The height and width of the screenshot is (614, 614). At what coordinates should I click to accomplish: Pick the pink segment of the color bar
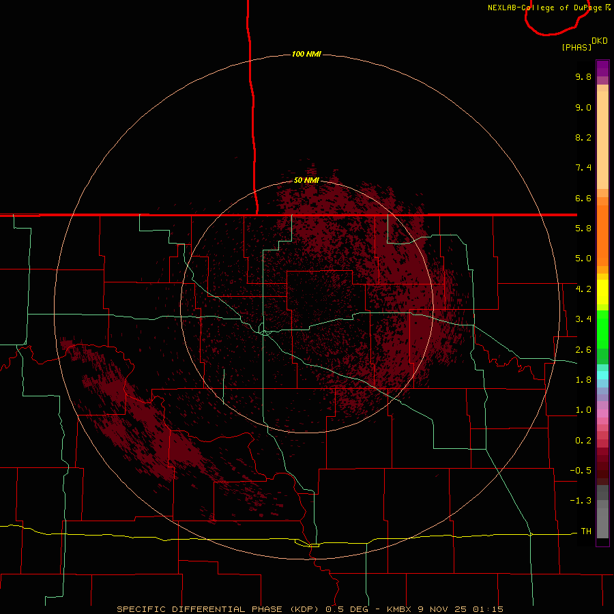click(602, 413)
